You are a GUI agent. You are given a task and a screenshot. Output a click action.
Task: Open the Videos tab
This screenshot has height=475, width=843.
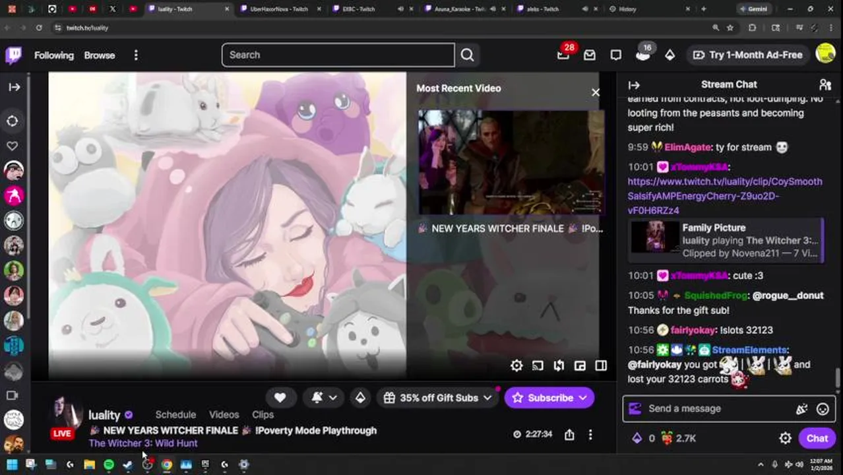click(224, 414)
